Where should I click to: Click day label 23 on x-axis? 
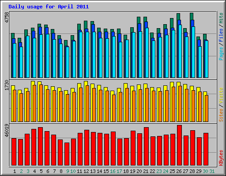tap(159, 171)
